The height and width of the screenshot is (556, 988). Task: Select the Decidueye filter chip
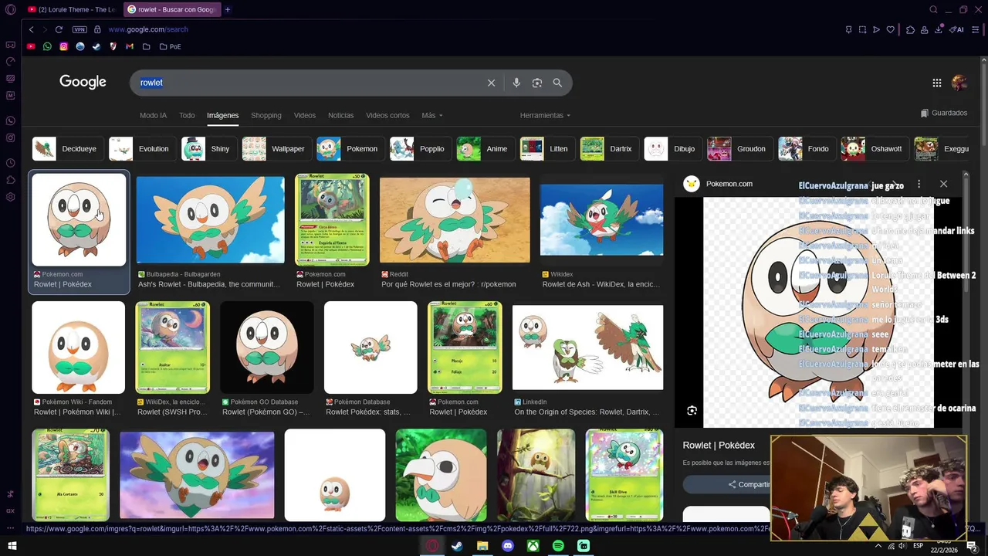point(66,148)
